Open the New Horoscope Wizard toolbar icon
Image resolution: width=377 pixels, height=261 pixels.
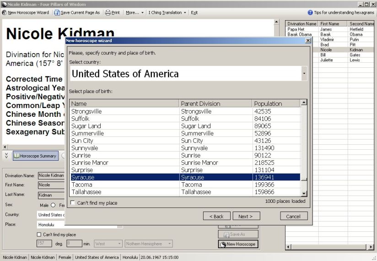coord(4,12)
